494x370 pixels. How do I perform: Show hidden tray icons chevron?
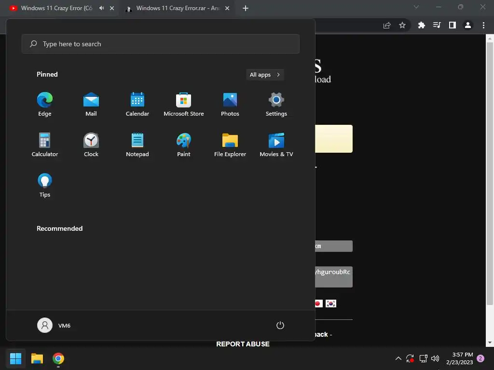[398, 358]
